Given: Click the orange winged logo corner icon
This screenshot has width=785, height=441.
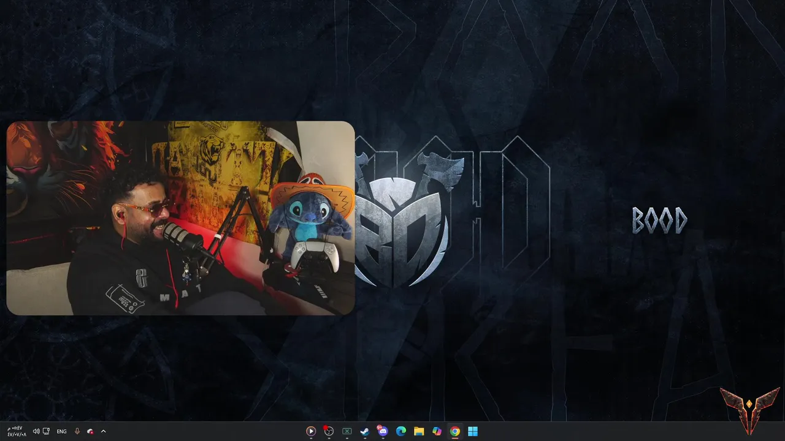Looking at the screenshot, I should tap(749, 410).
